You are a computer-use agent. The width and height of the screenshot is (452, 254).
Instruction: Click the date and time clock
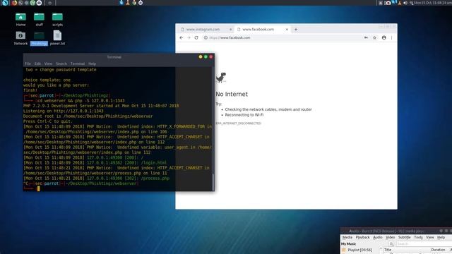tap(433, 3)
